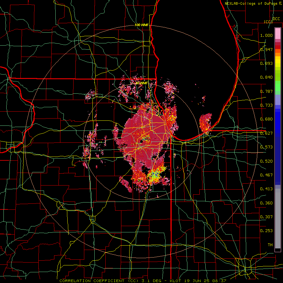Click the 0.840 scale value
The height and width of the screenshot is (283, 283).
(x=266, y=77)
